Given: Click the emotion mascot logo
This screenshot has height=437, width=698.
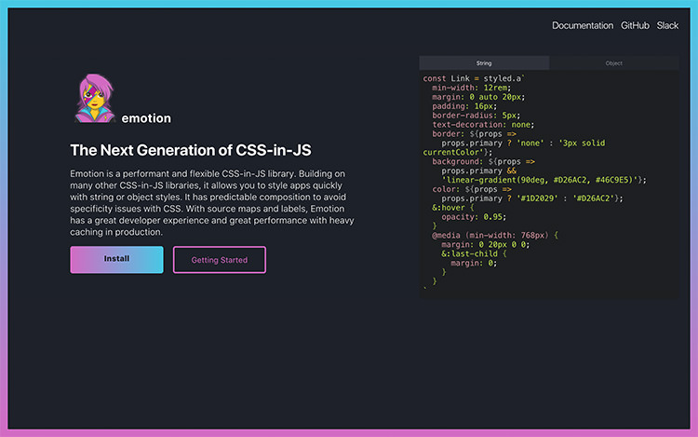Looking at the screenshot, I should (x=95, y=98).
